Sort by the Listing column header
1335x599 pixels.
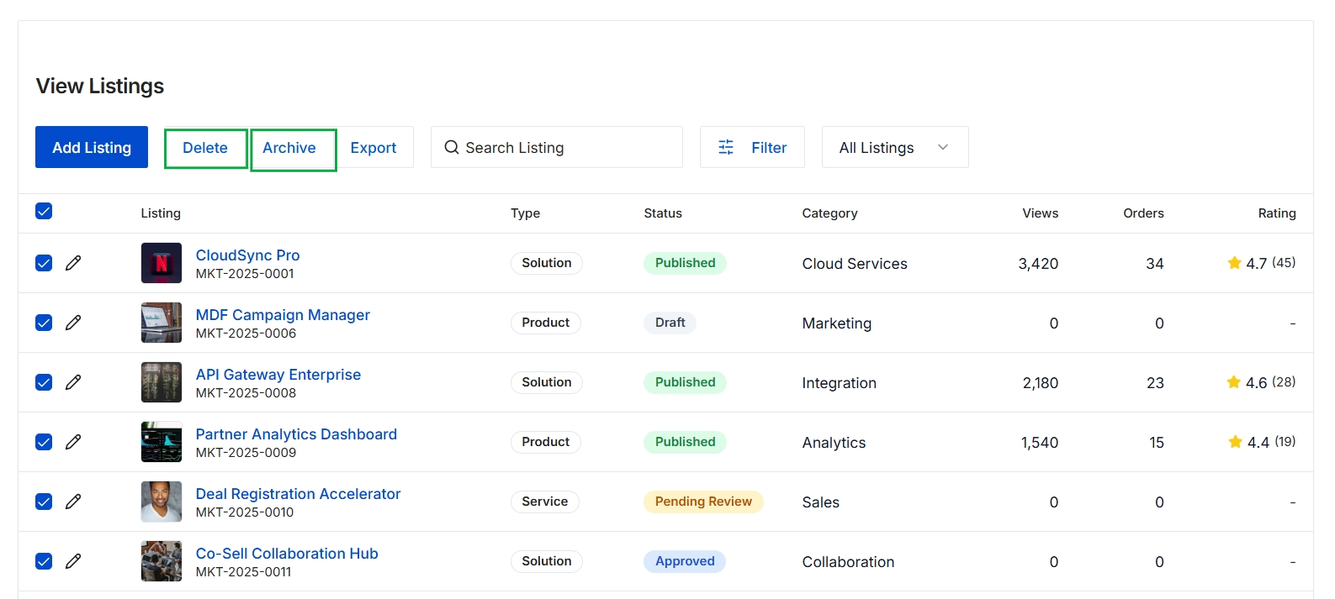pyautogui.click(x=161, y=213)
